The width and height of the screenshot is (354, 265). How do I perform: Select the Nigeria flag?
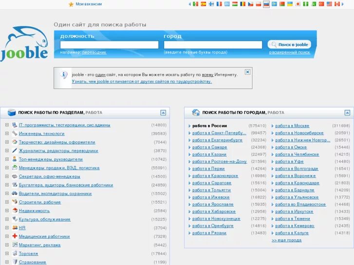point(306,4)
